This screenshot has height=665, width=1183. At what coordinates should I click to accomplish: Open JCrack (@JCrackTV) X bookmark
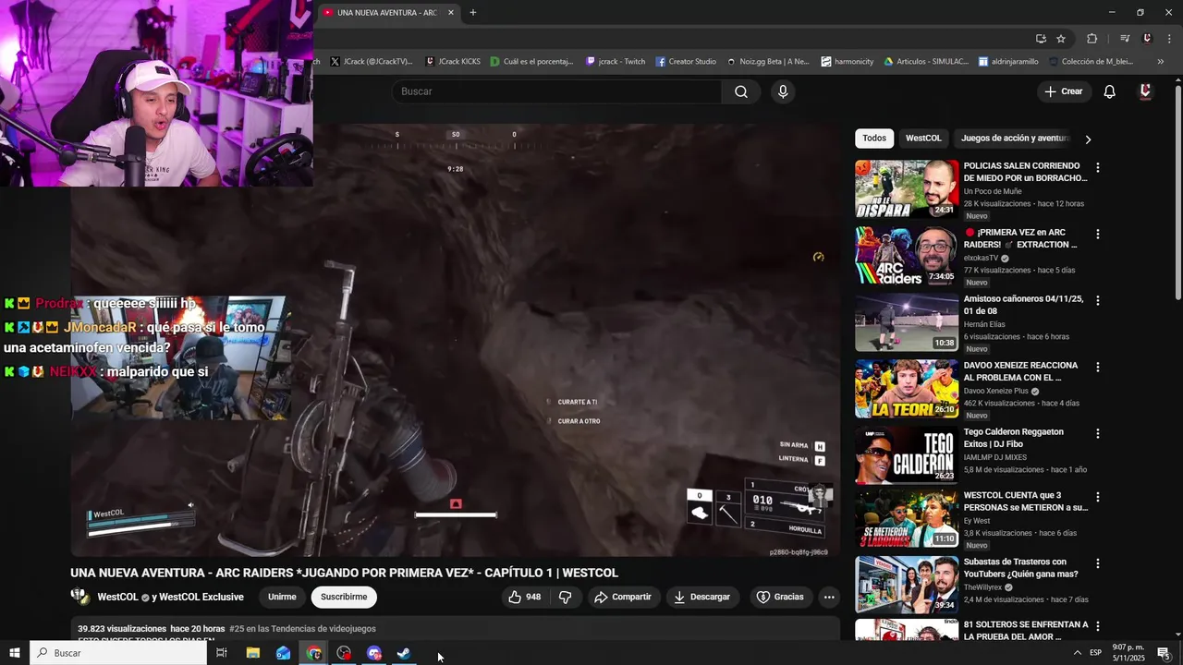coord(371,62)
